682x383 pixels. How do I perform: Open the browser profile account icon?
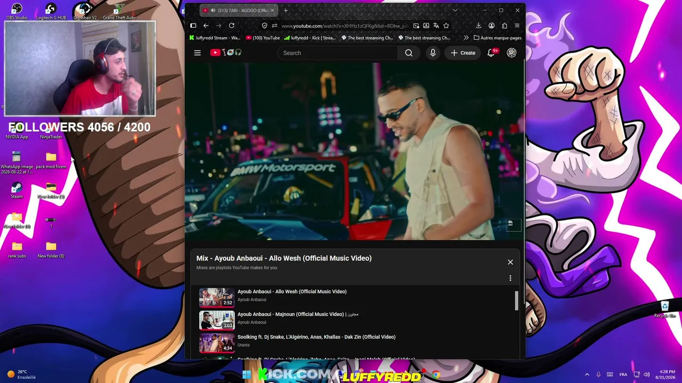pyautogui.click(x=491, y=26)
